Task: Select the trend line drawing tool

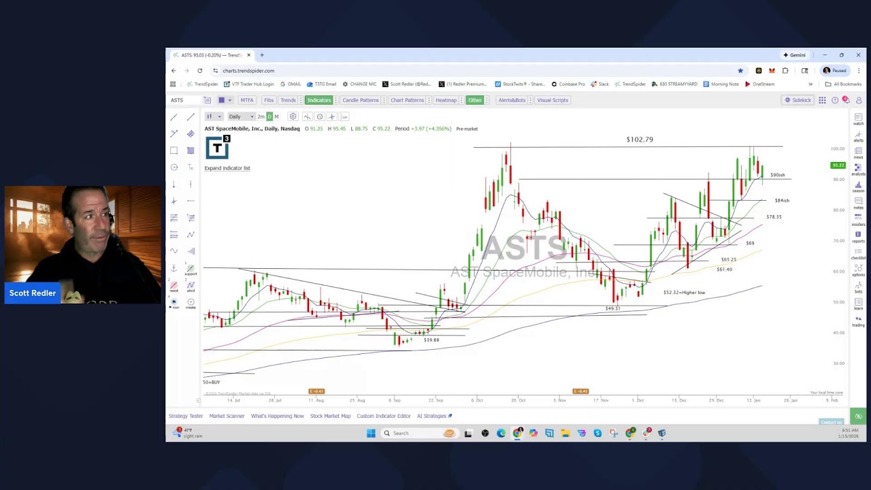Action: click(174, 117)
